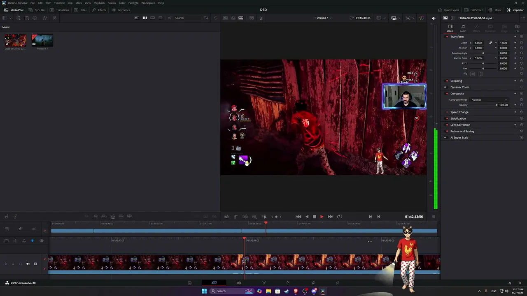Screen dimensions: 527x296
Task: Open the Deliver page rocket icon
Action: 338,283
